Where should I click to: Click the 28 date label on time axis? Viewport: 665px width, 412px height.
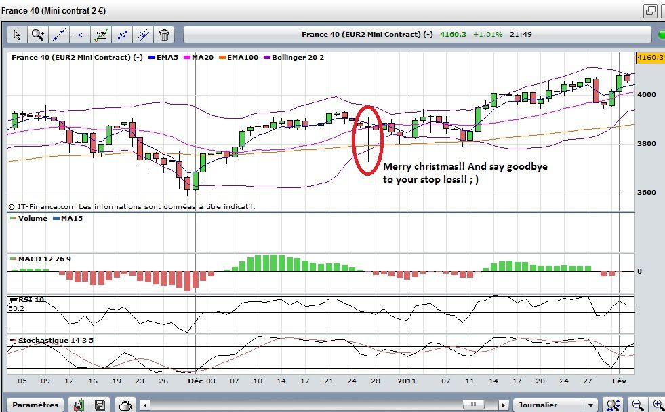376,381
